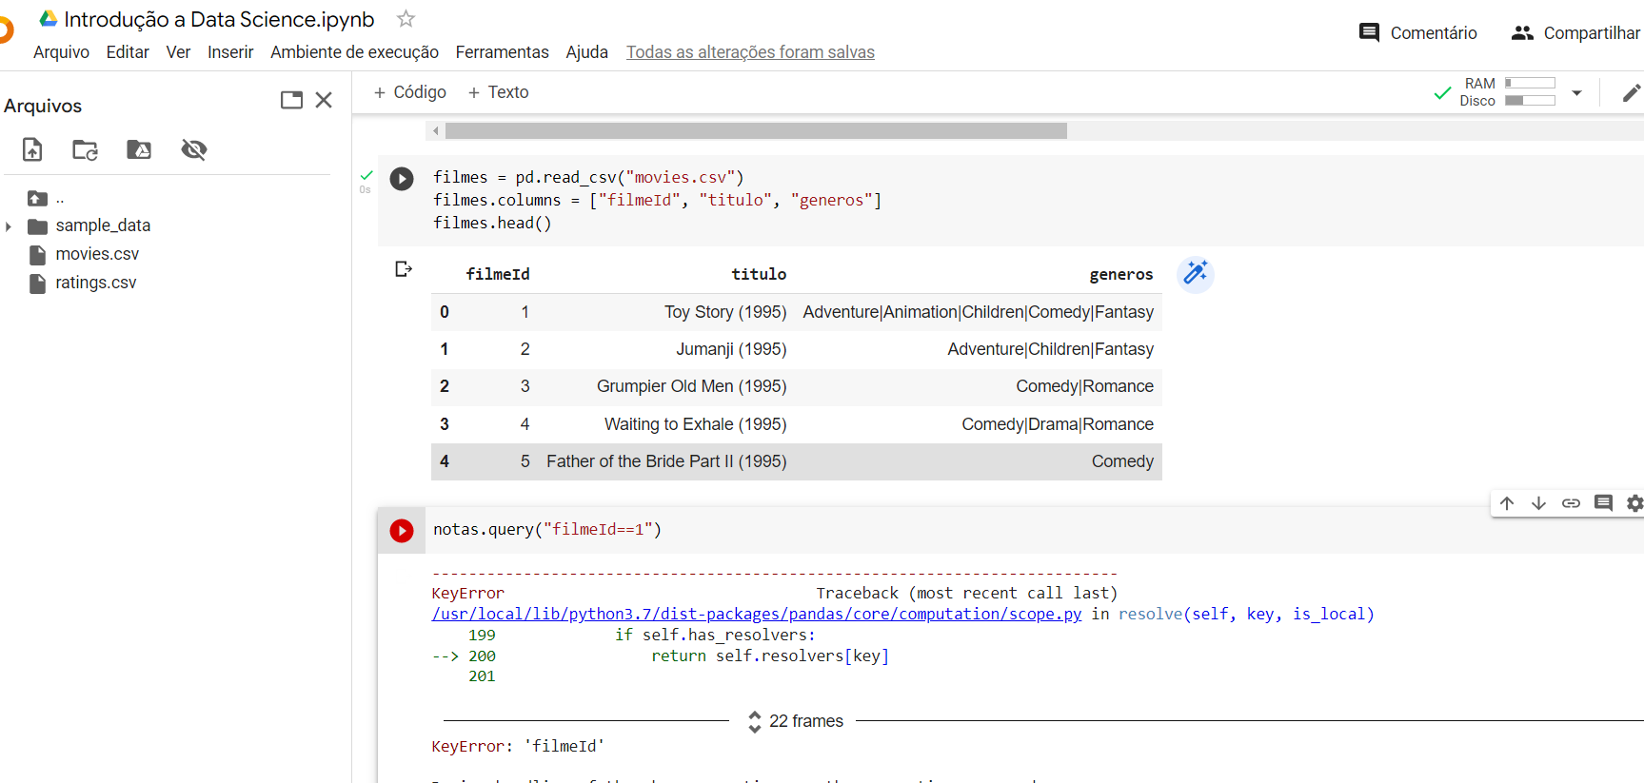Click the horizontal output scrollbar thumb
This screenshot has height=783, width=1644.
pyautogui.click(x=756, y=131)
